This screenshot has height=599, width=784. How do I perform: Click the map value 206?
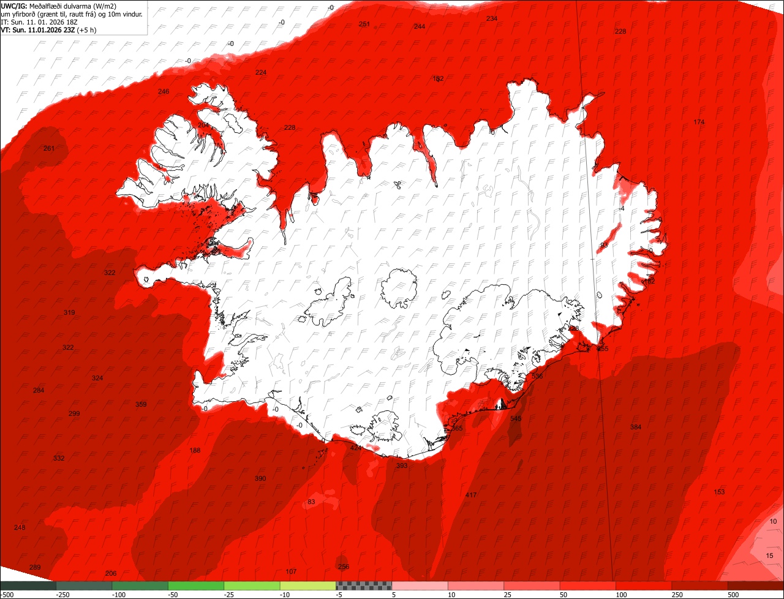pos(111,573)
